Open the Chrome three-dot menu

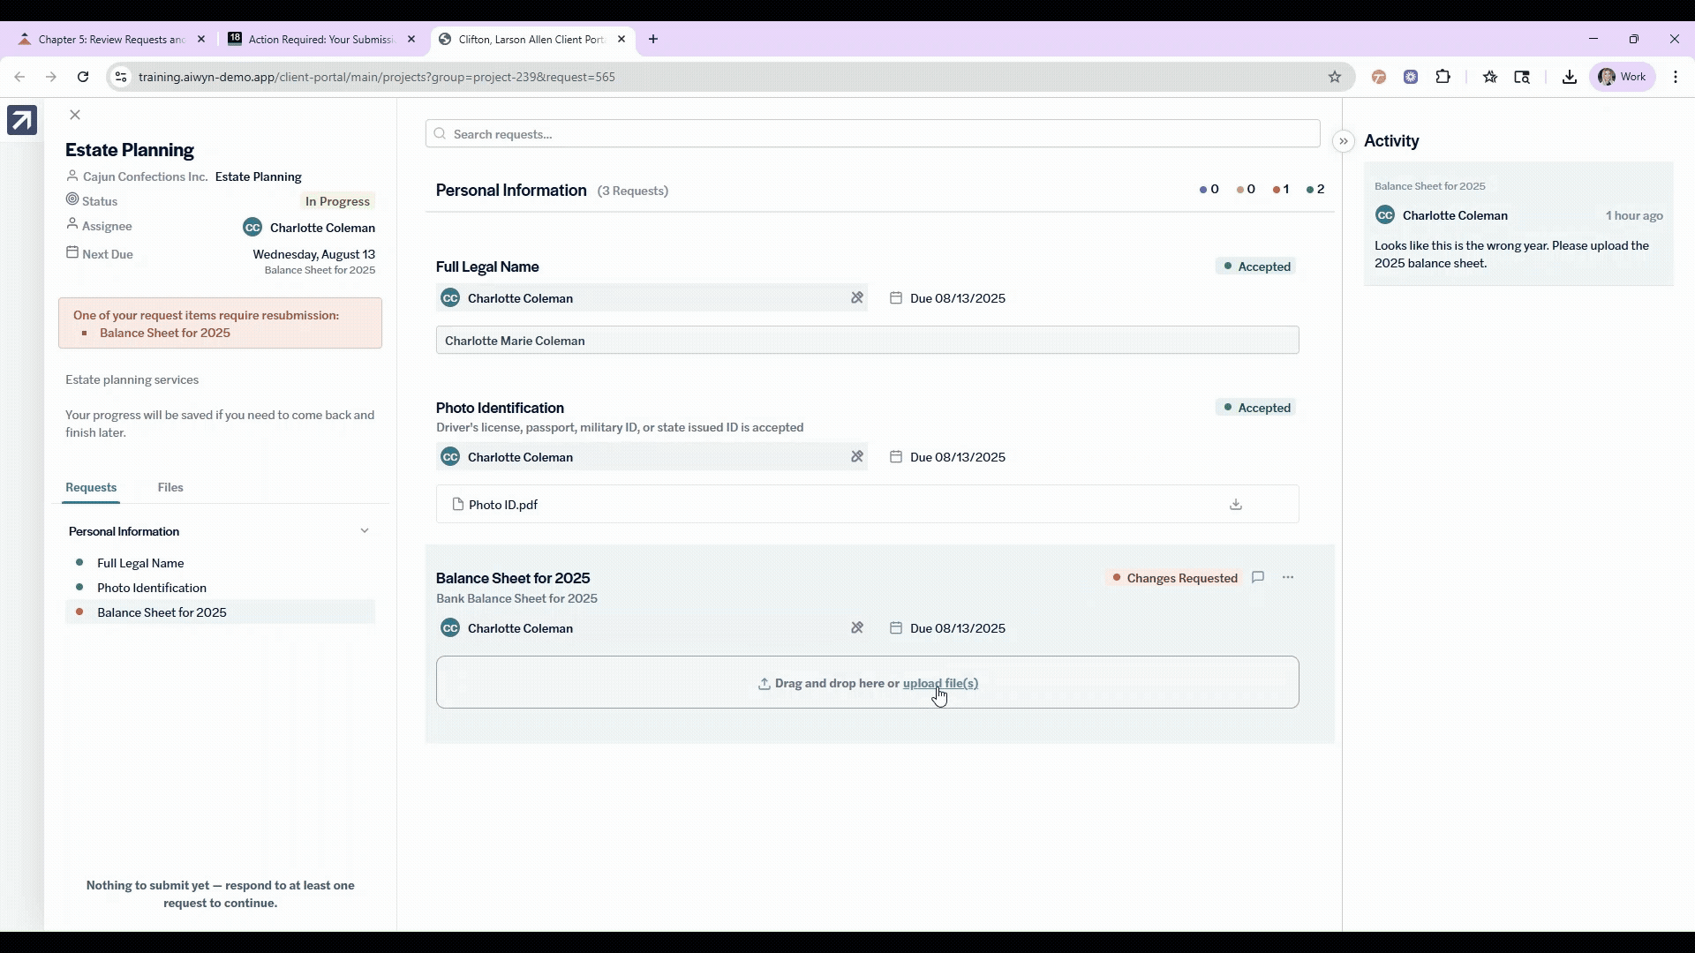[x=1676, y=77]
